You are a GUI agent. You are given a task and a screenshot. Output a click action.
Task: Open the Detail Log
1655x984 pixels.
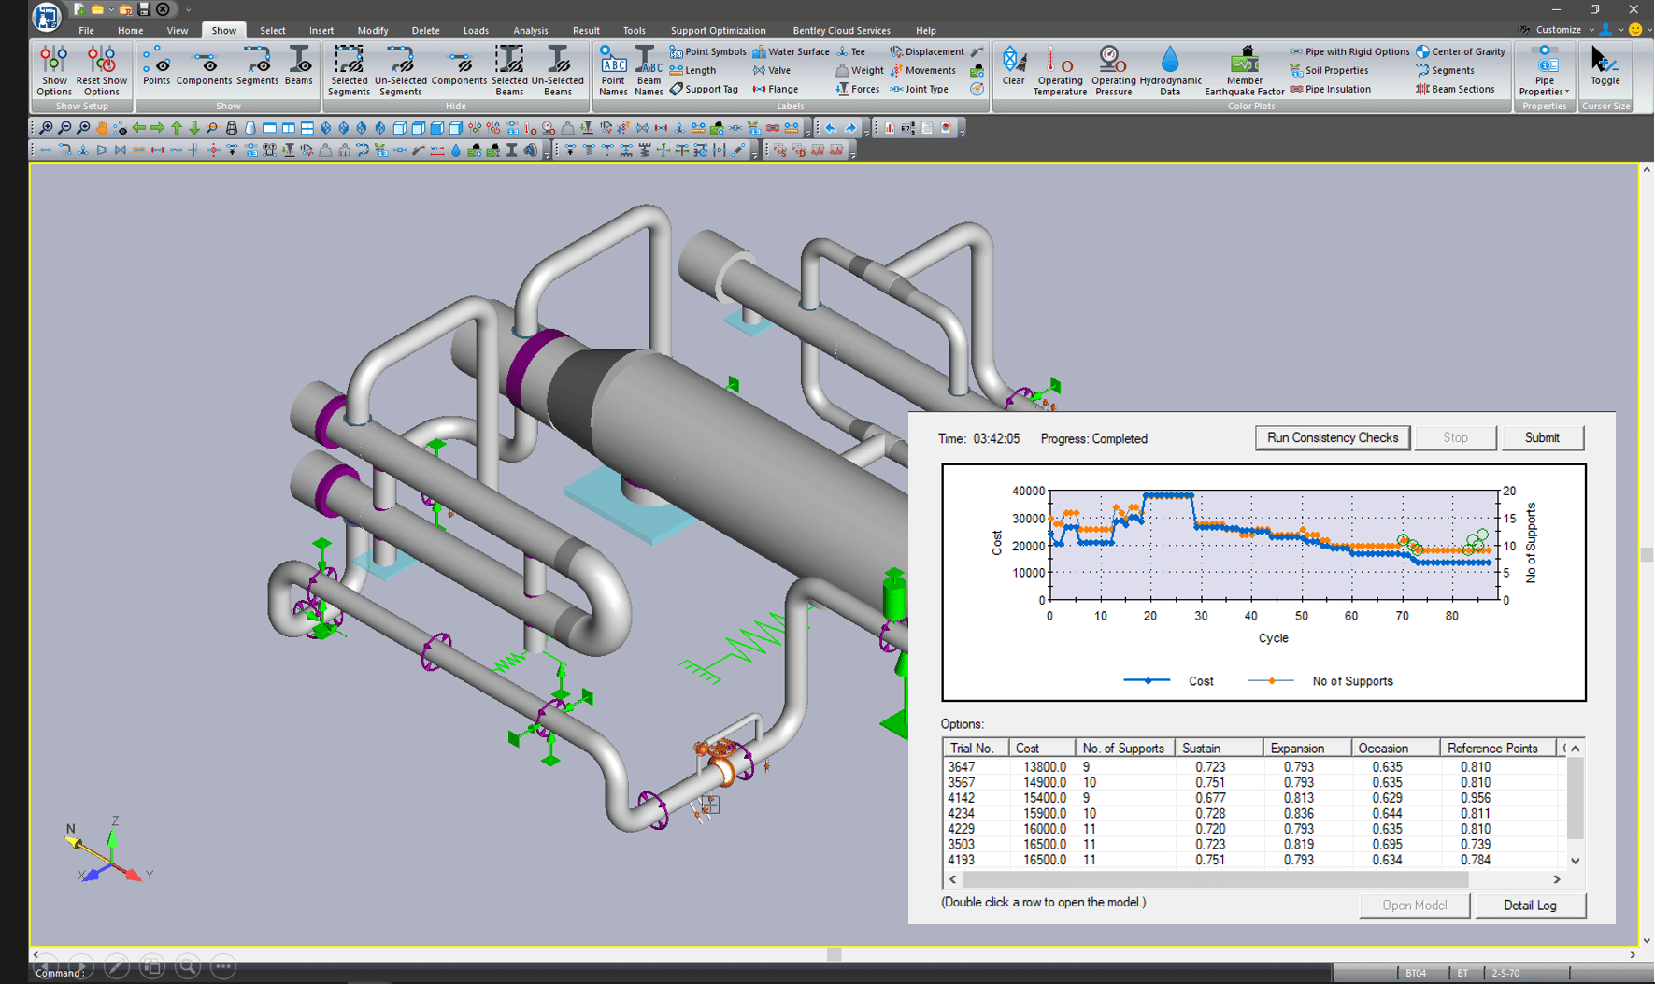point(1530,905)
